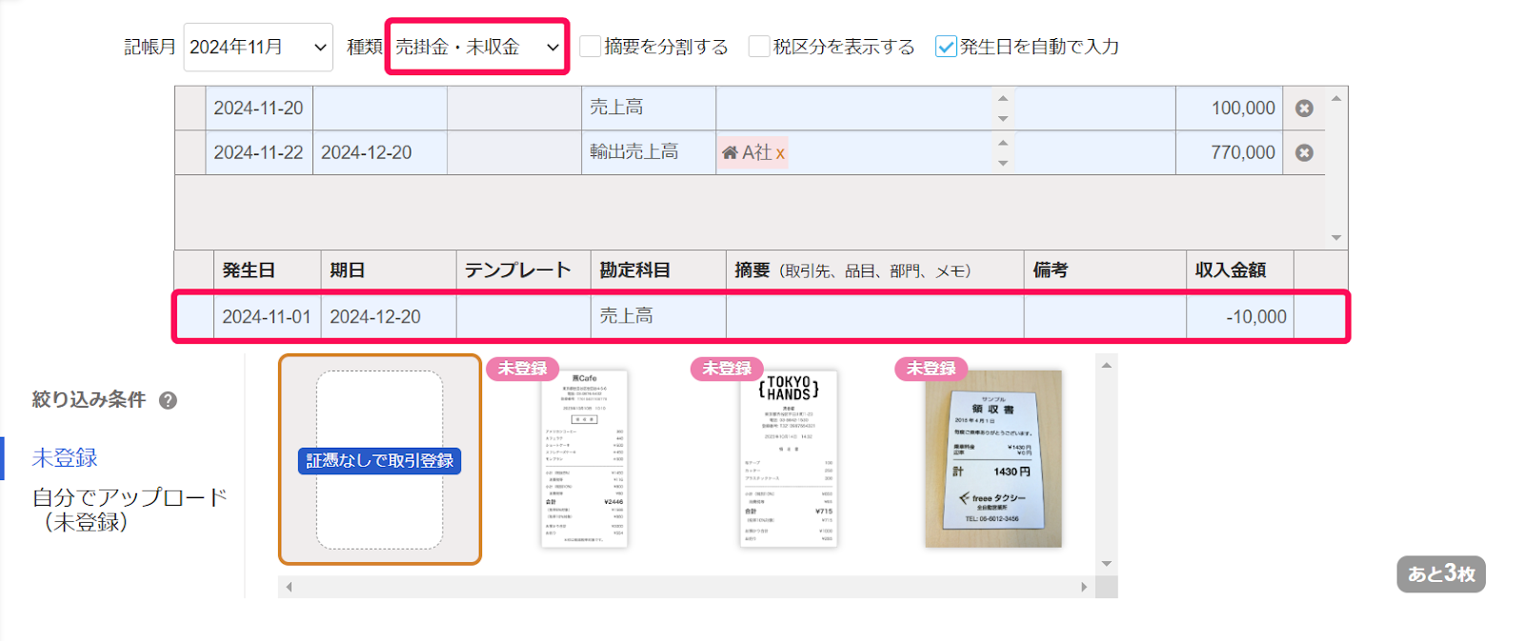The height and width of the screenshot is (641, 1524).
Task: Click the 摘要 column header
Action: coord(875,270)
